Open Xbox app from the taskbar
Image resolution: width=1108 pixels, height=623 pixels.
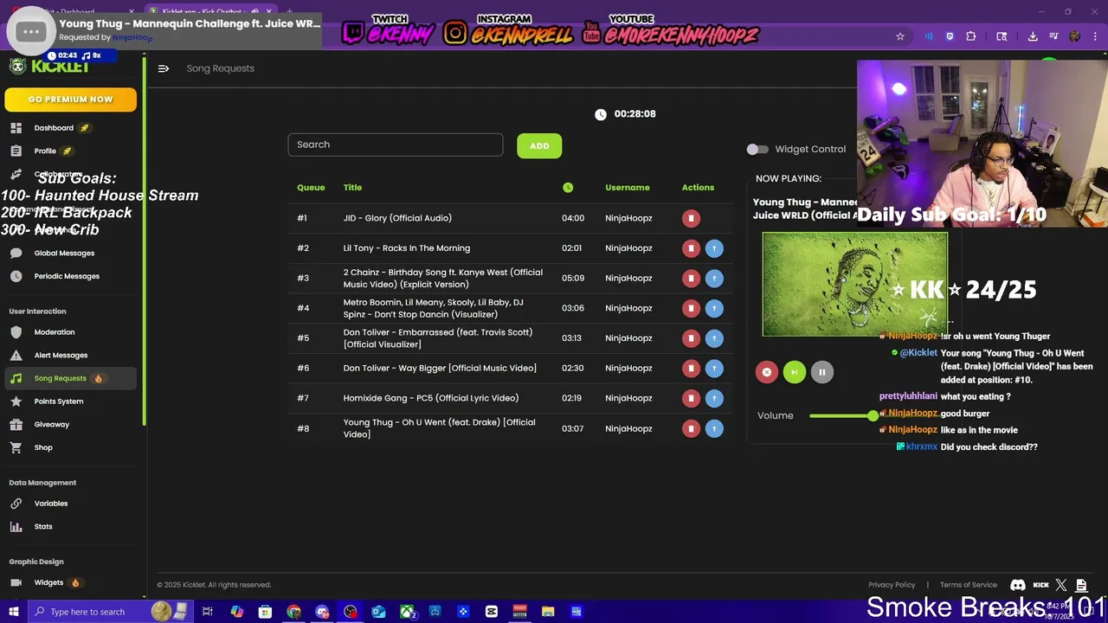[x=407, y=612]
